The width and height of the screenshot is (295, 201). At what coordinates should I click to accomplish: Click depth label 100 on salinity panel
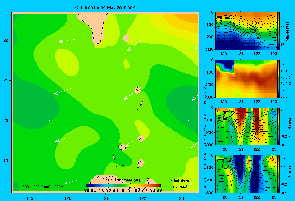(210, 72)
